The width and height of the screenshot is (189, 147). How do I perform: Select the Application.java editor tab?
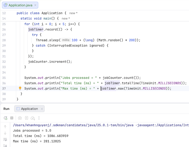[x=20, y=5]
